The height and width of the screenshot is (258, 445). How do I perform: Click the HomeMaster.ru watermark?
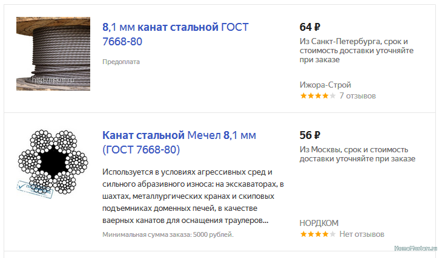(x=417, y=249)
